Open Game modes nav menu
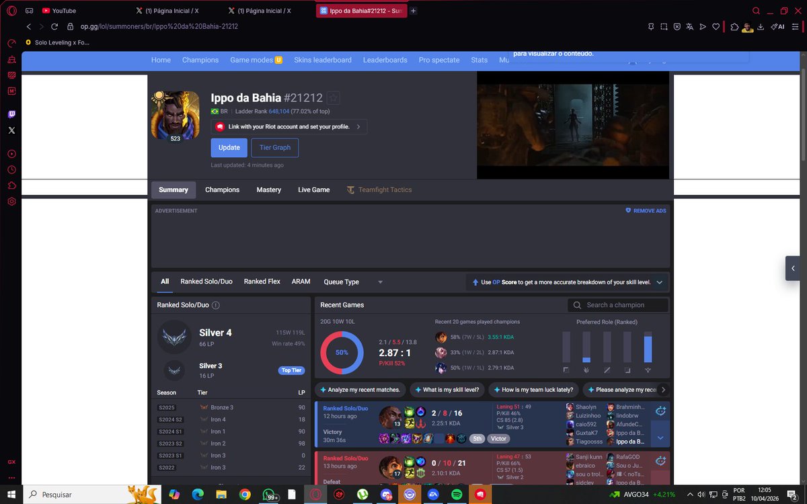This screenshot has height=504, width=807. tap(256, 60)
